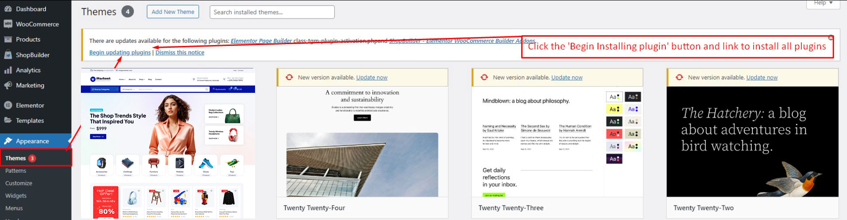Open Elementor Page Builder plugin link
The image size is (847, 220).
click(261, 41)
